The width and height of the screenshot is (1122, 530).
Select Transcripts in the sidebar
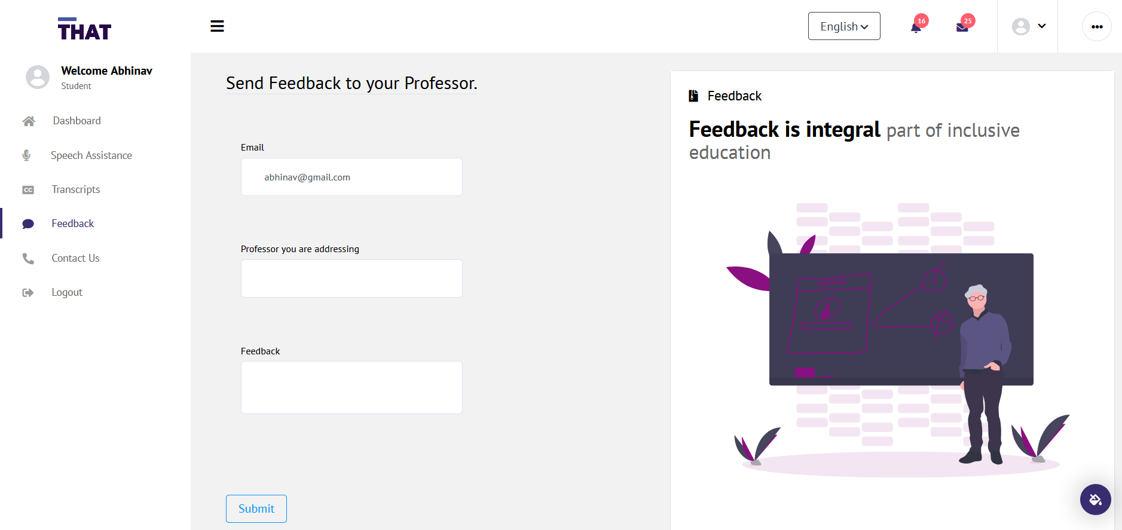point(76,189)
